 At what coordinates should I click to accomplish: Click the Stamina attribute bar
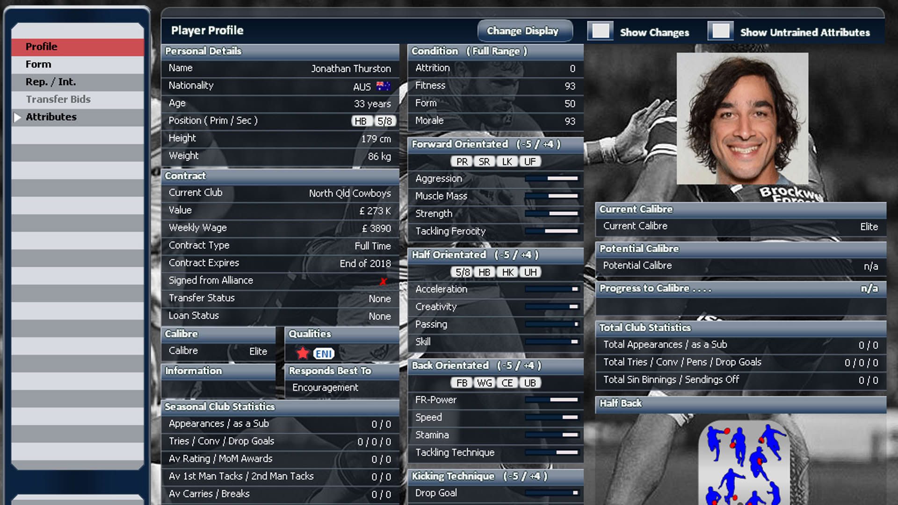551,435
